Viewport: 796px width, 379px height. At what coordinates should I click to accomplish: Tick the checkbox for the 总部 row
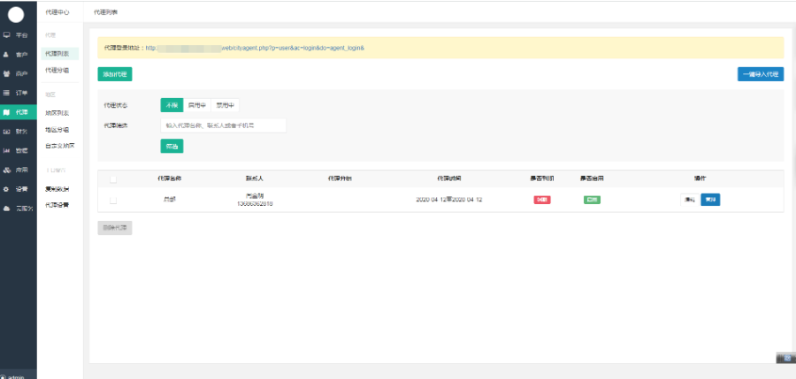[x=112, y=200]
